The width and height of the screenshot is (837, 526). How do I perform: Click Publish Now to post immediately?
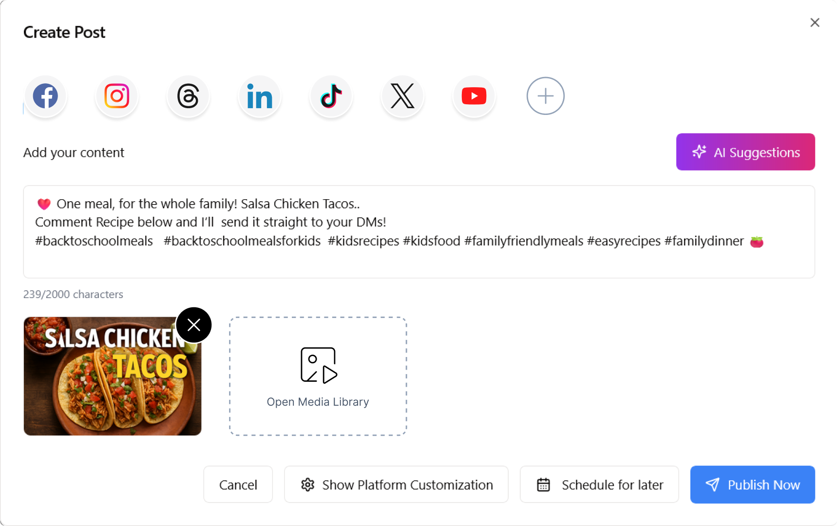point(752,485)
